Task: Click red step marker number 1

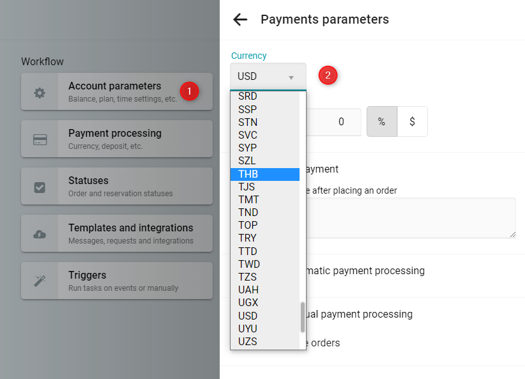Action: click(189, 91)
